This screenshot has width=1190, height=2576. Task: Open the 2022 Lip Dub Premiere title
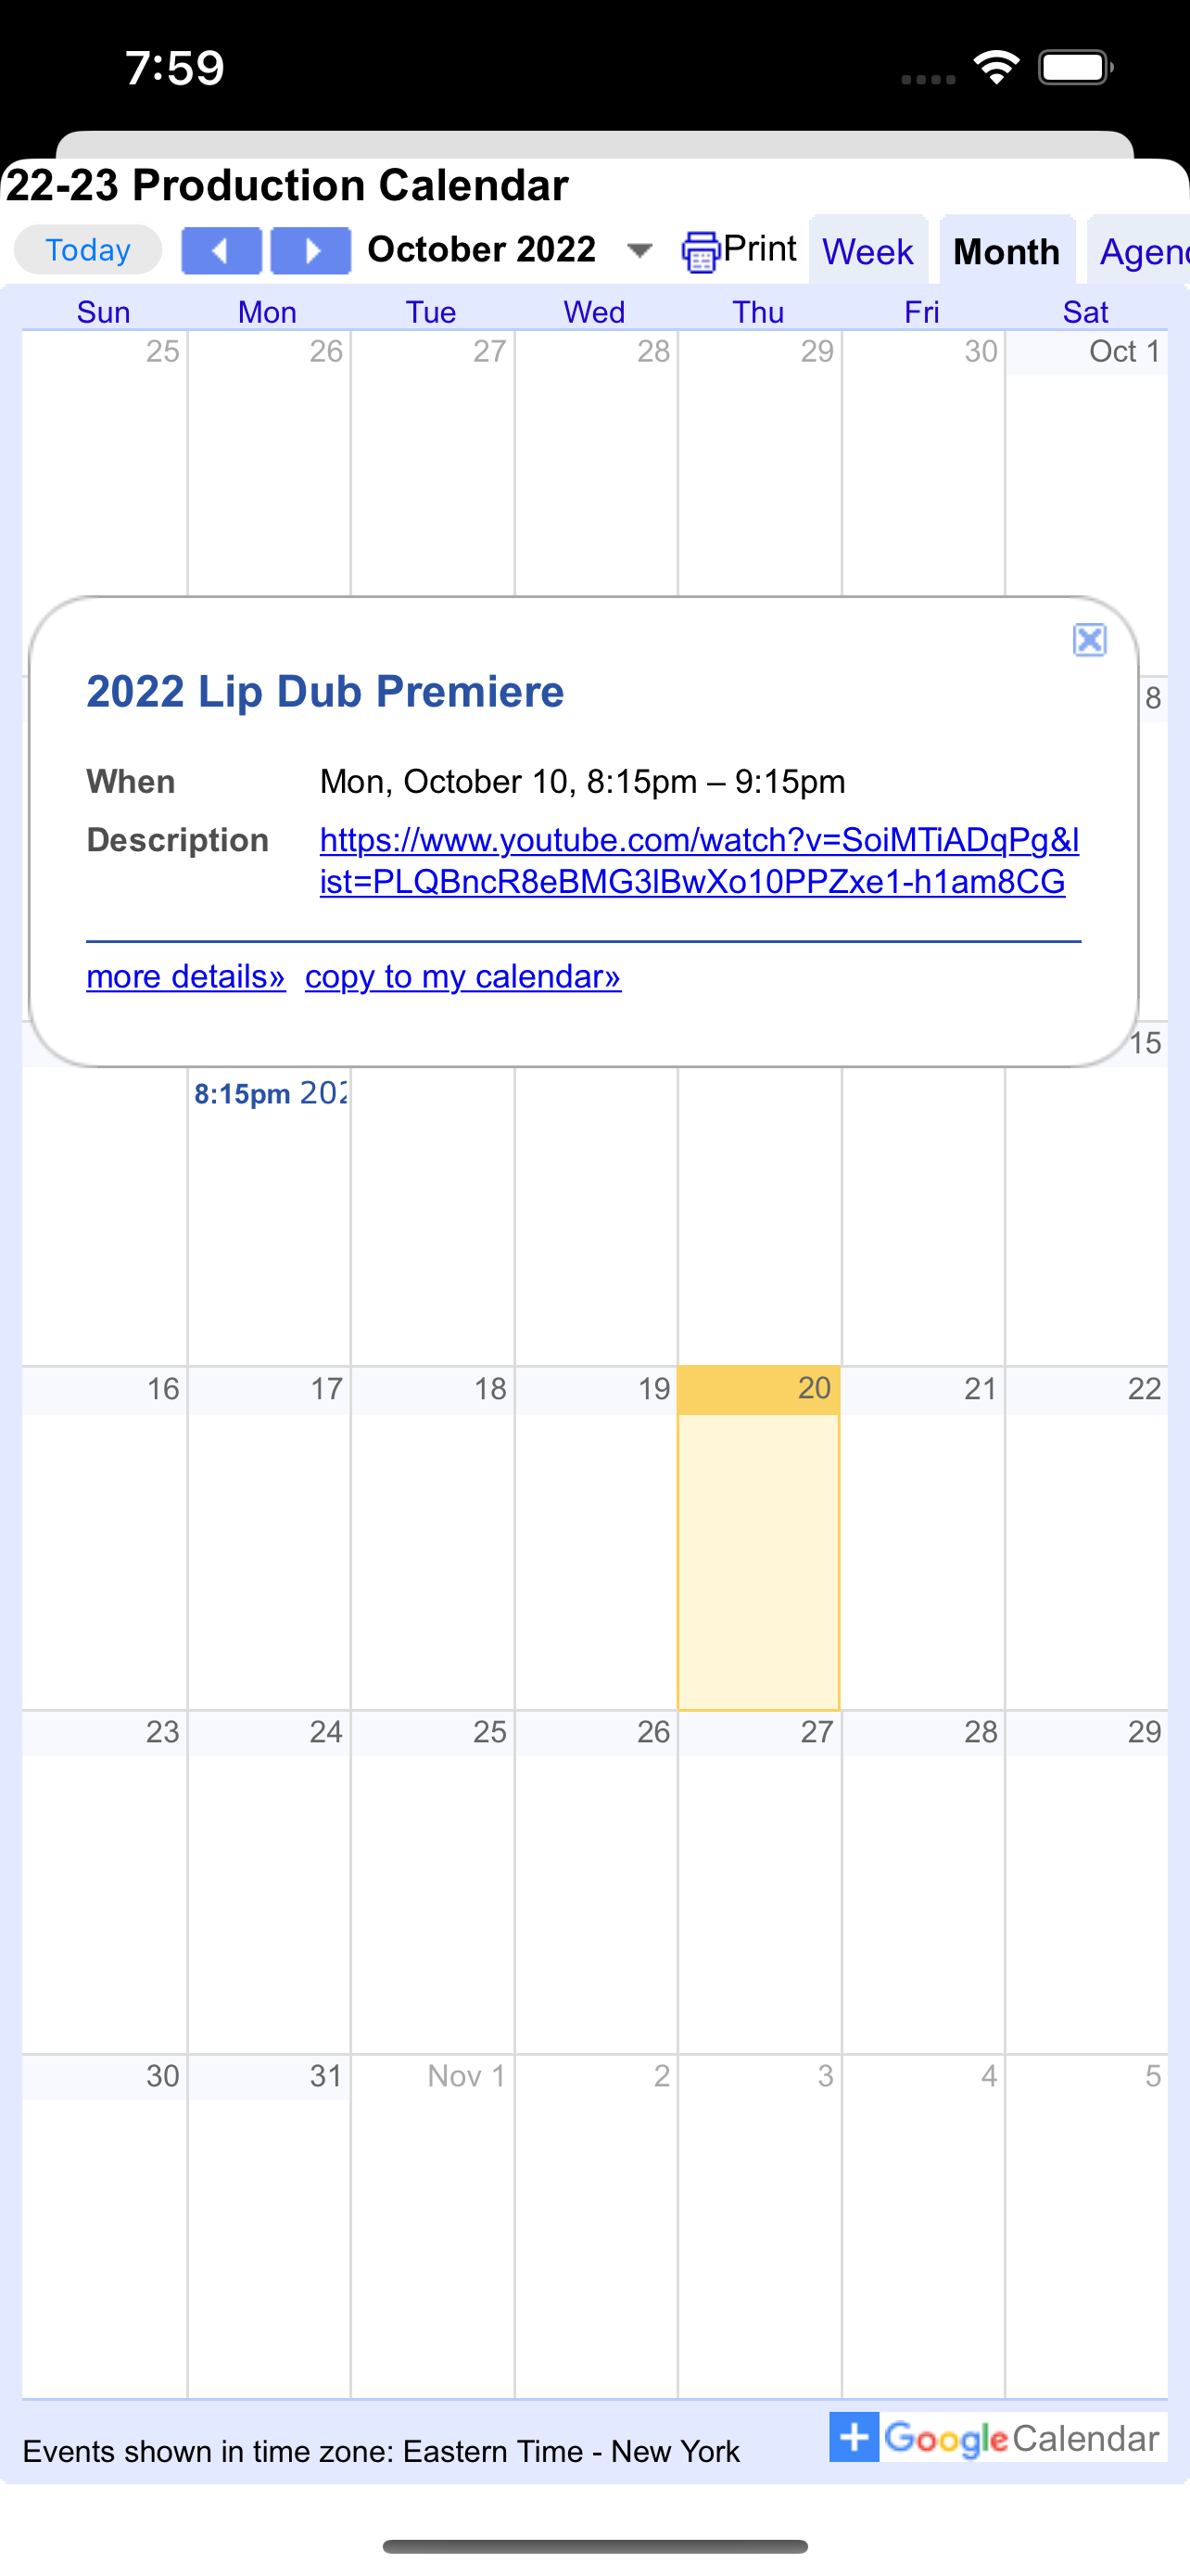click(324, 692)
